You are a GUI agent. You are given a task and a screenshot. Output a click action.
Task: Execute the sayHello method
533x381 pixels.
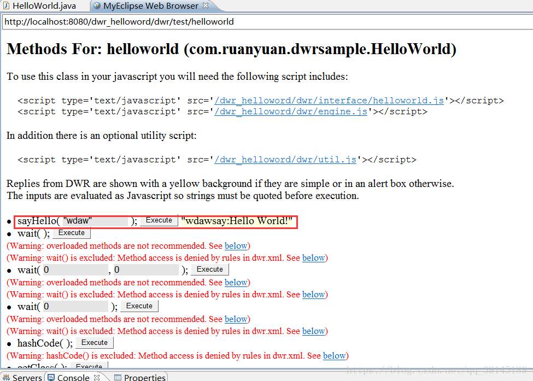[x=159, y=220]
